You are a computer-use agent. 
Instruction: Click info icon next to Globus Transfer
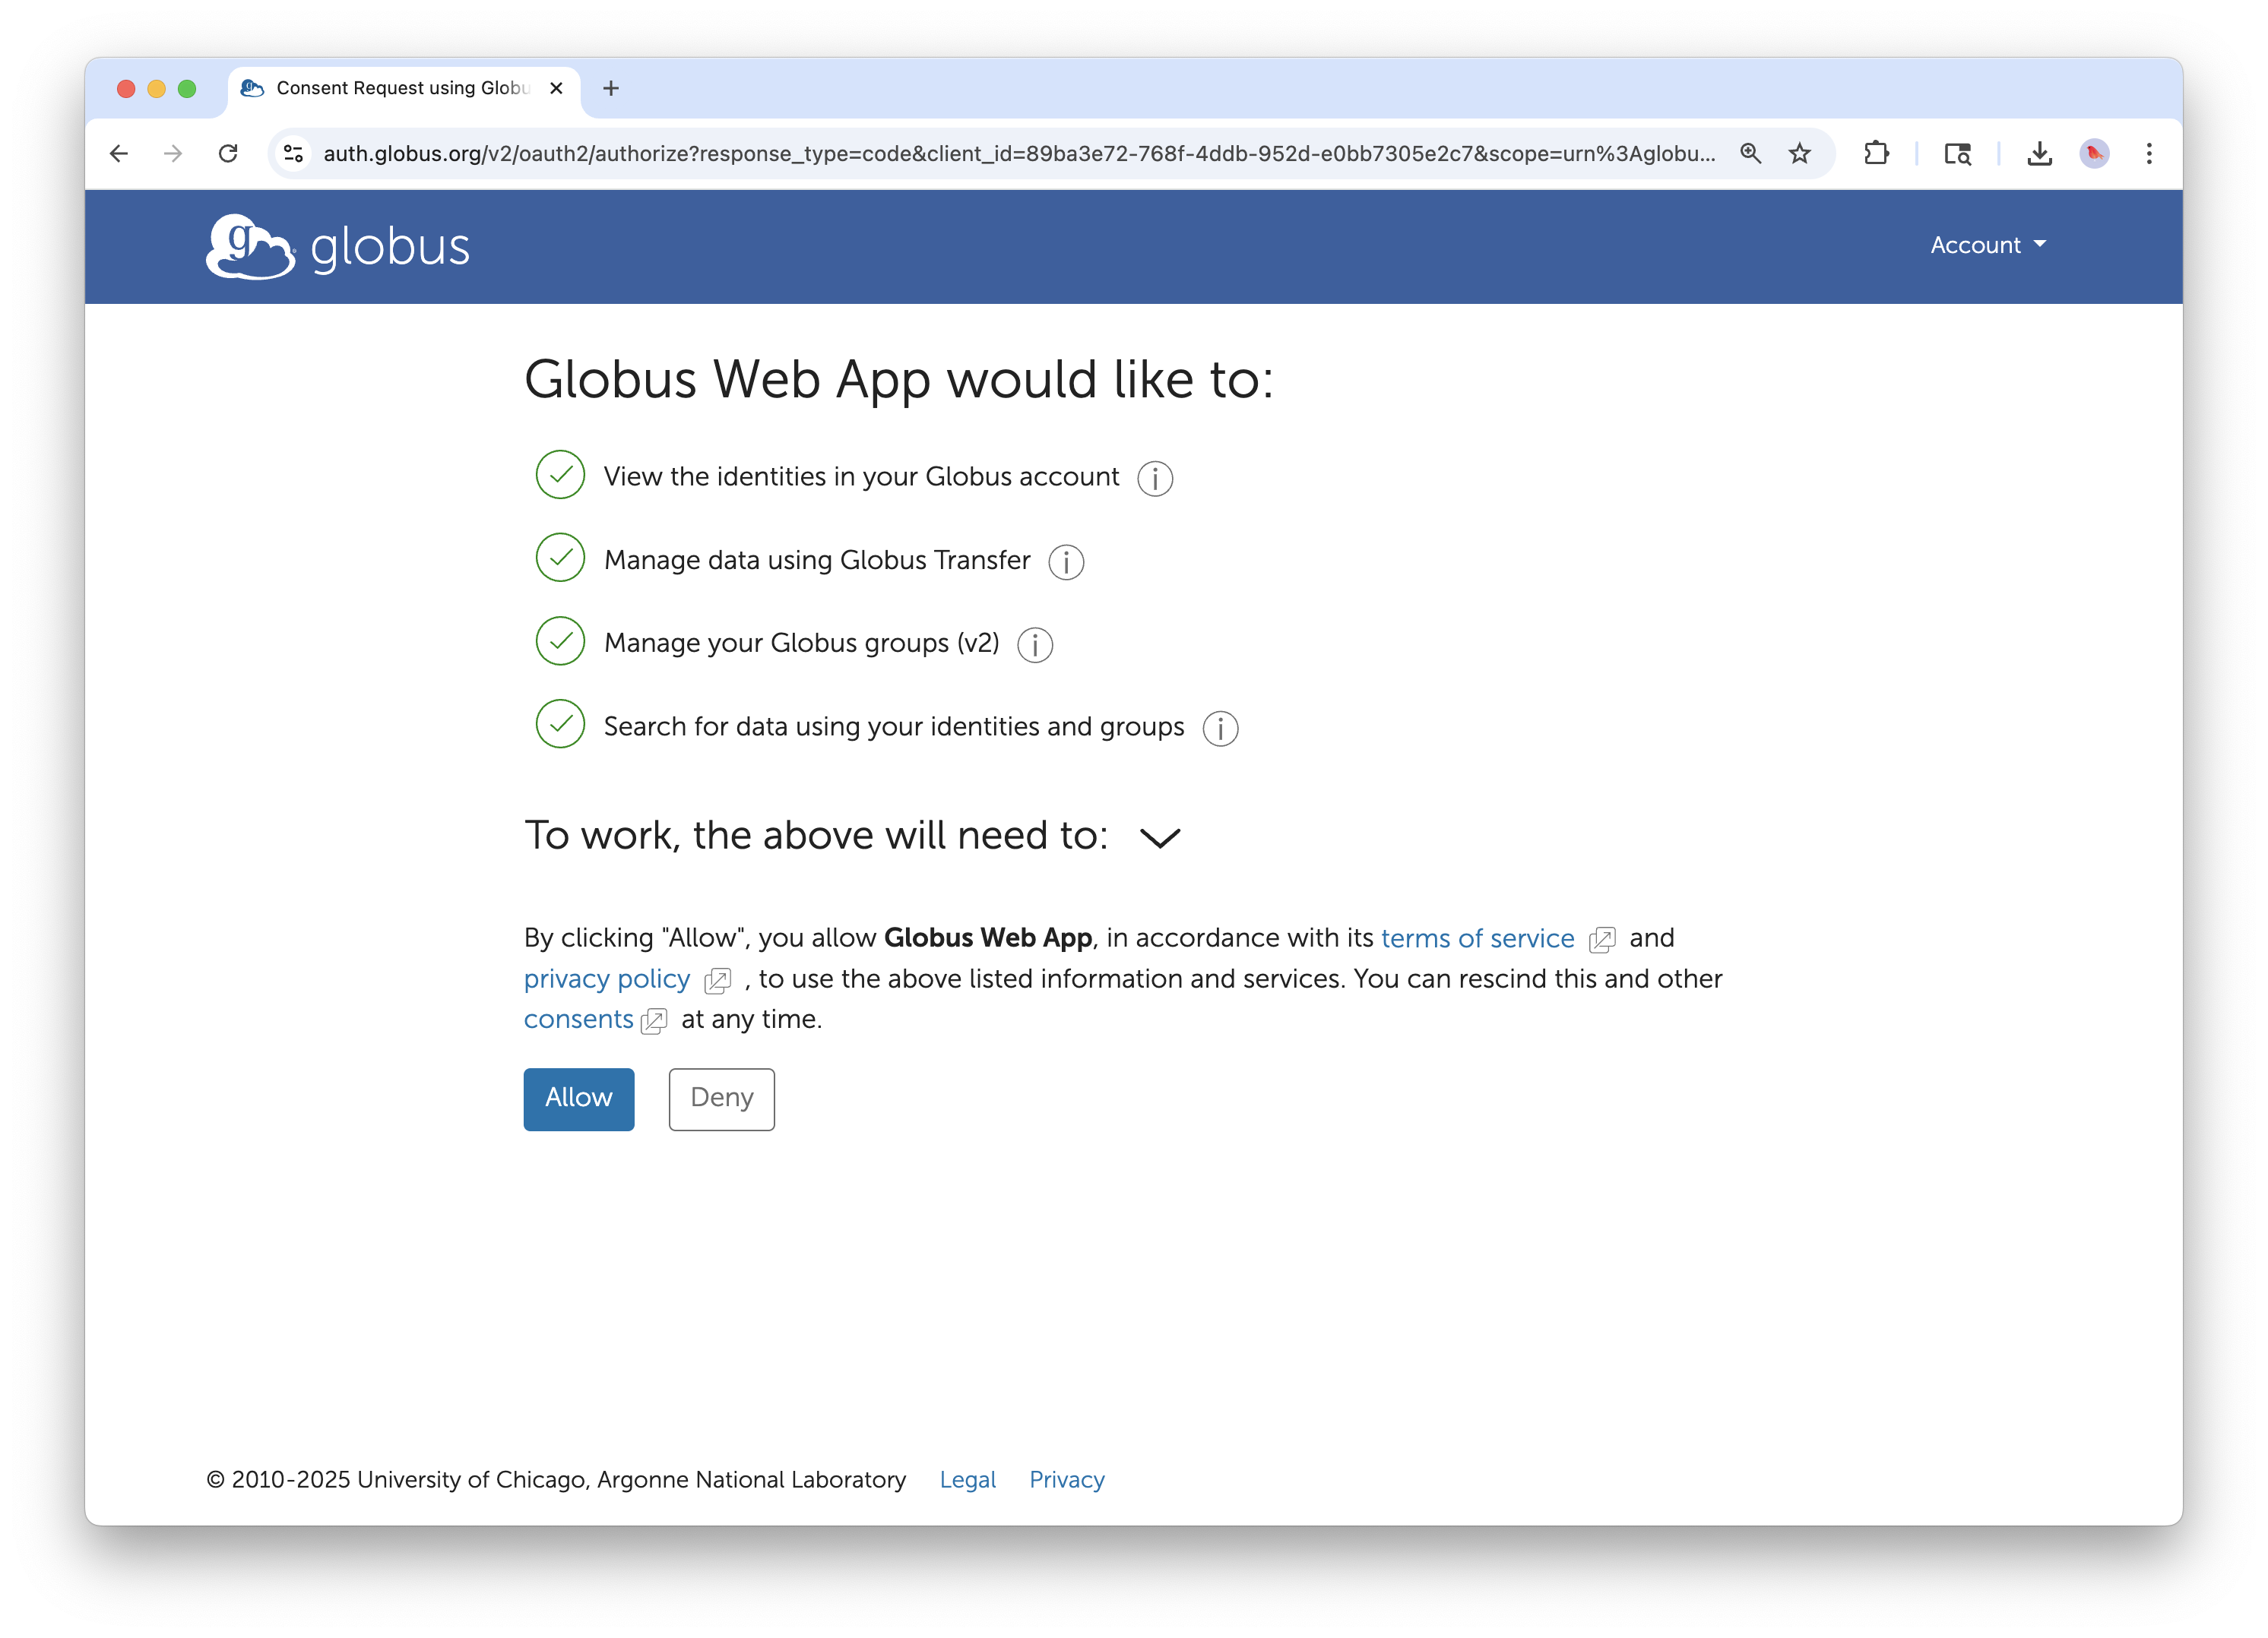tap(1065, 561)
